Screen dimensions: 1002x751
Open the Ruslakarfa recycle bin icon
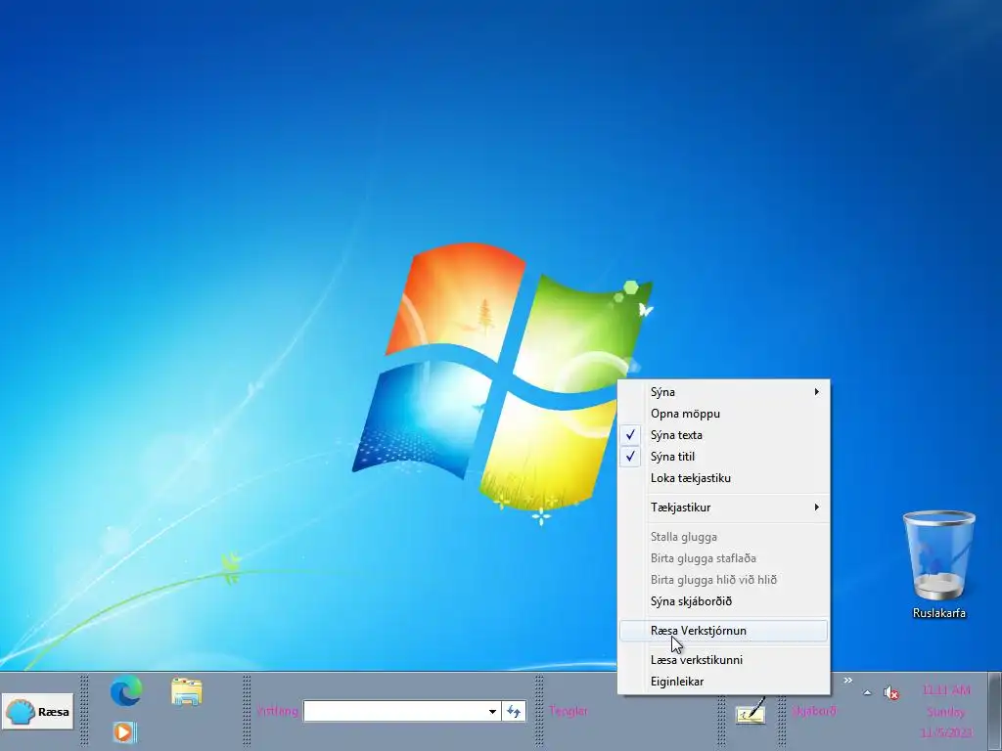938,564
